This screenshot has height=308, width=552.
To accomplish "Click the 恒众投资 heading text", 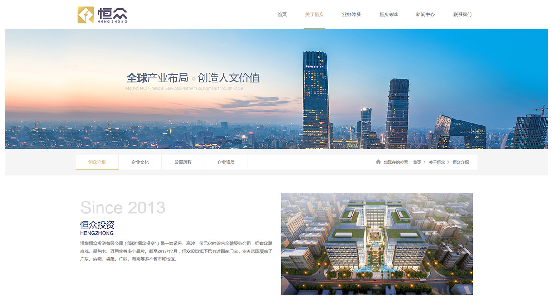I will tap(97, 225).
